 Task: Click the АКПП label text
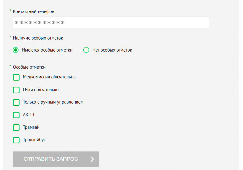pyautogui.click(x=29, y=115)
